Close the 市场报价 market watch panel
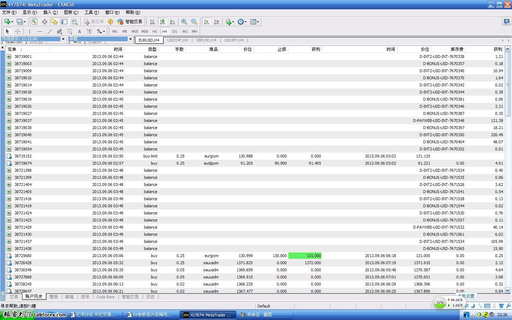The image size is (512, 320). pyautogui.click(x=63, y=39)
